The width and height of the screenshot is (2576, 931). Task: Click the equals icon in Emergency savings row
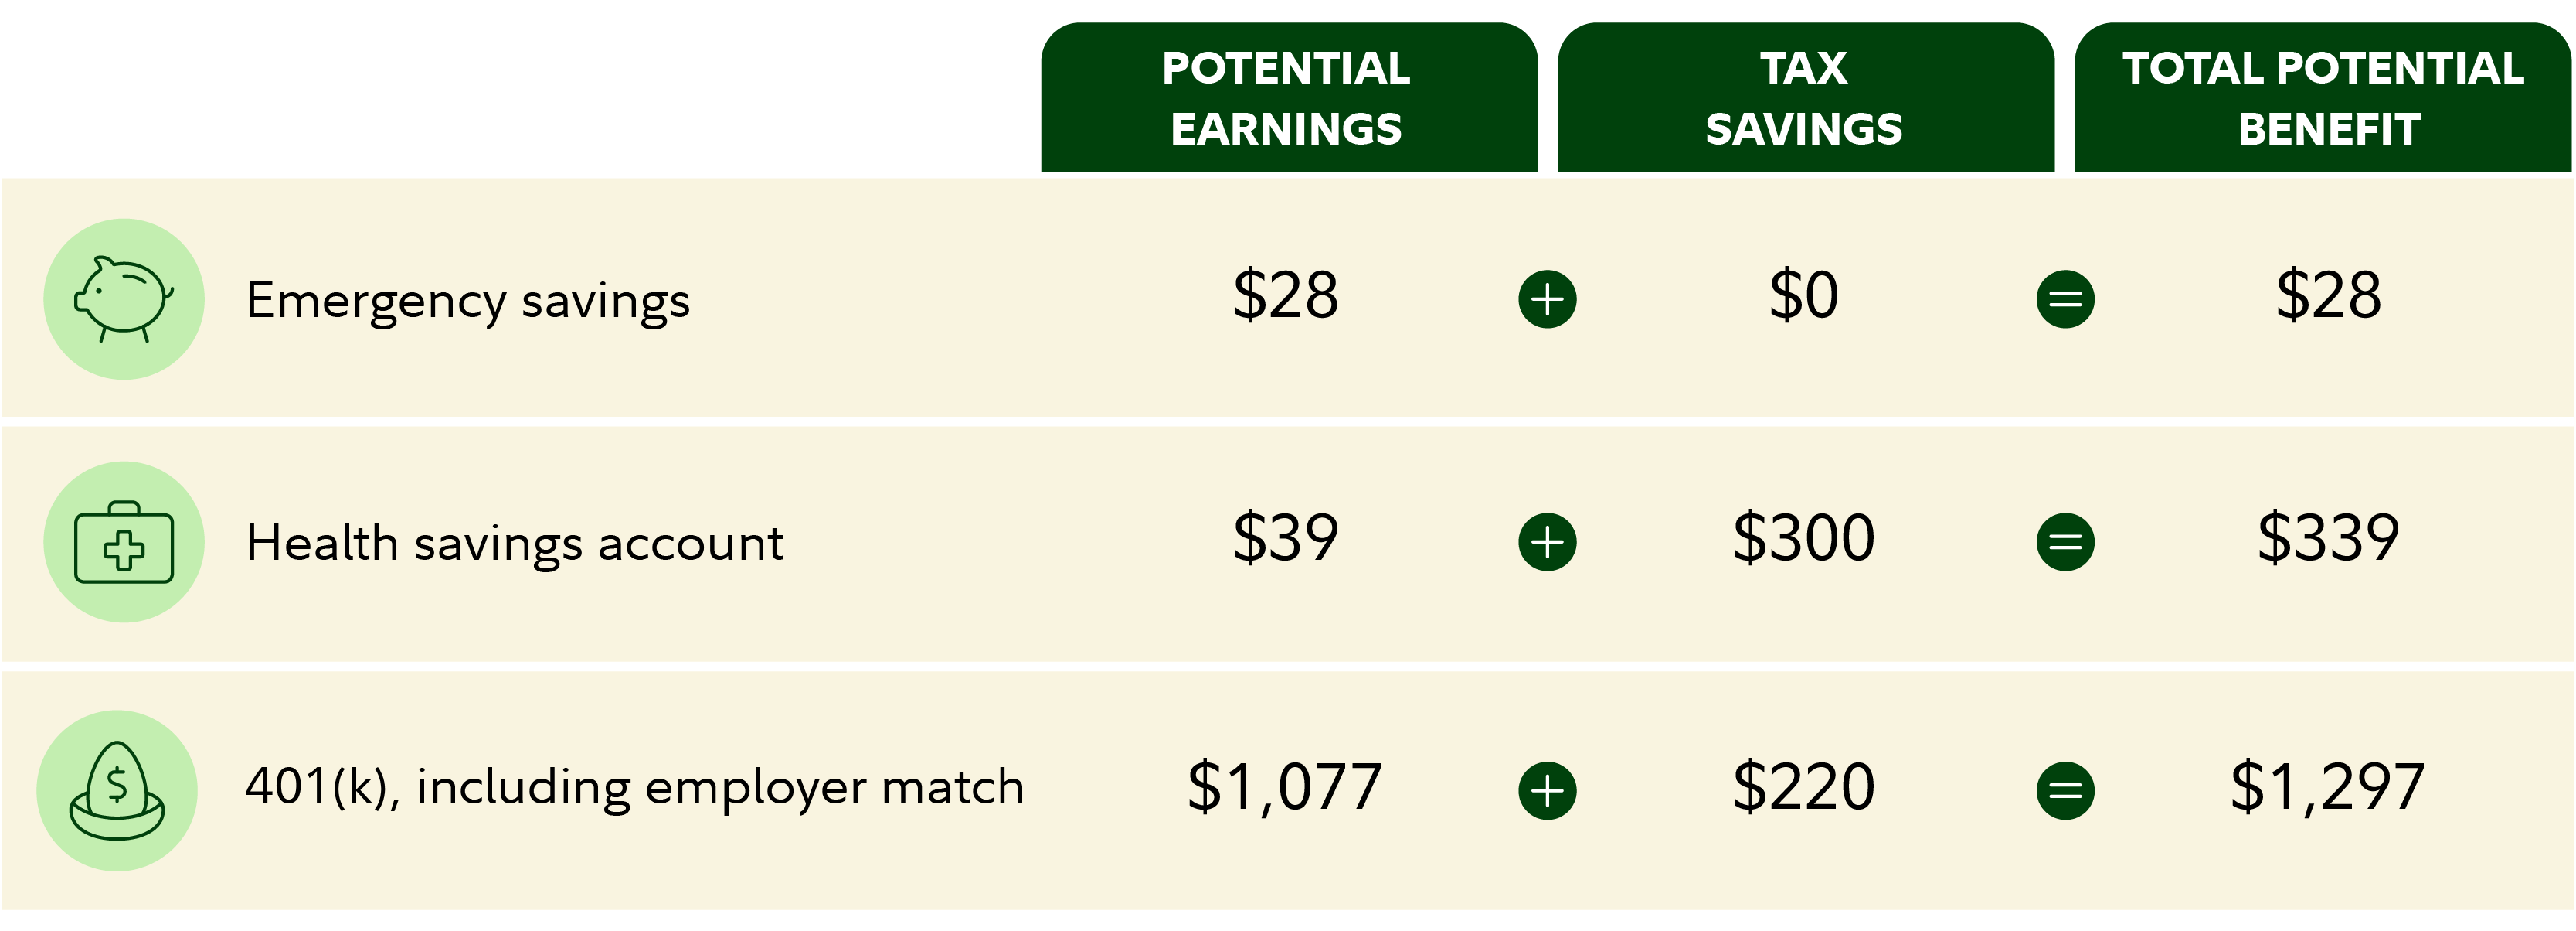point(2065,298)
